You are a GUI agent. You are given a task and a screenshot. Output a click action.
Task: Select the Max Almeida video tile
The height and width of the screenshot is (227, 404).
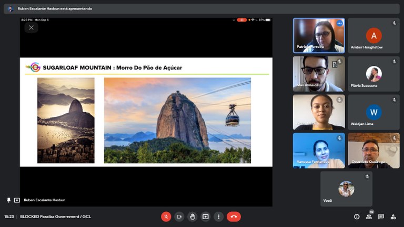click(318, 74)
